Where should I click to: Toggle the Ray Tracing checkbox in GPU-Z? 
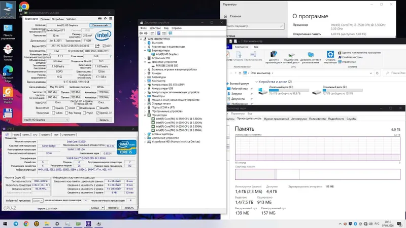pyautogui.click(x=66, y=113)
